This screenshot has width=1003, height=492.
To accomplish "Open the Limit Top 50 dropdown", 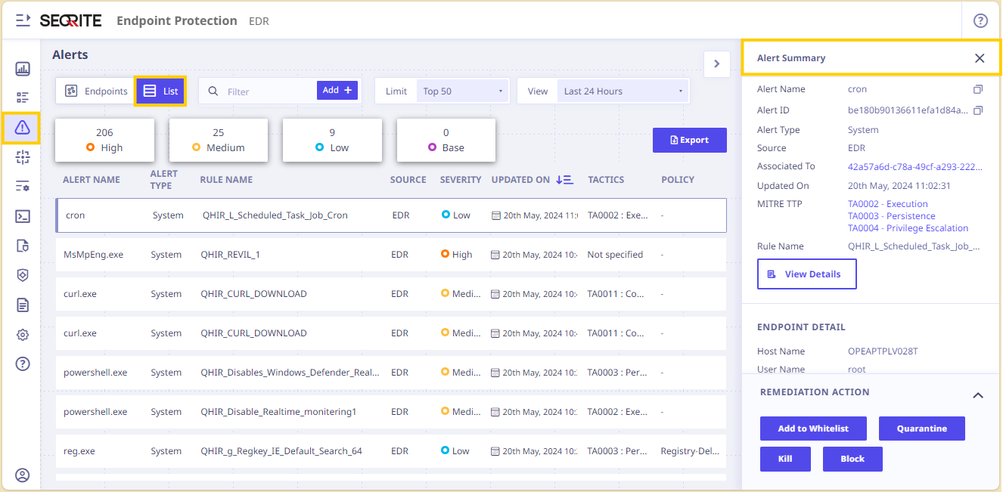I will [x=463, y=91].
